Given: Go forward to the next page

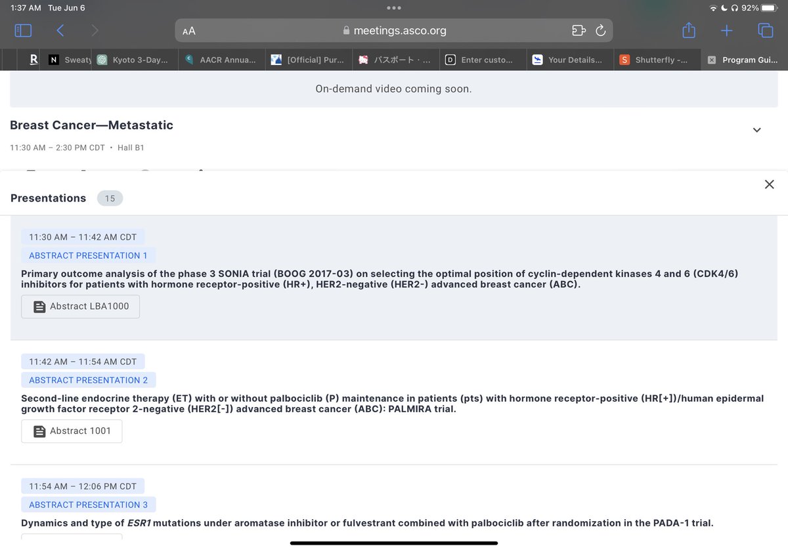Looking at the screenshot, I should point(95,30).
